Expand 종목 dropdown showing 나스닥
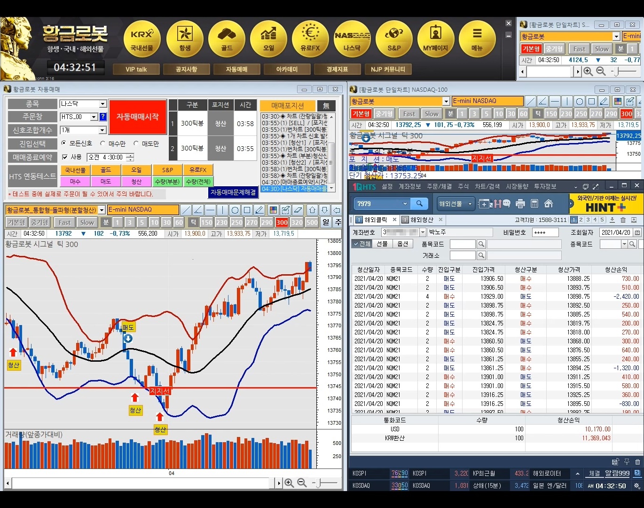 pos(102,104)
